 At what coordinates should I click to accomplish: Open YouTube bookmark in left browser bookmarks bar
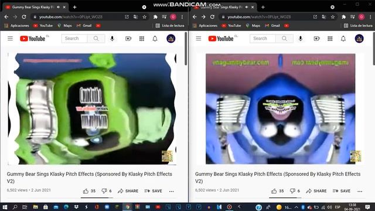(43, 26)
